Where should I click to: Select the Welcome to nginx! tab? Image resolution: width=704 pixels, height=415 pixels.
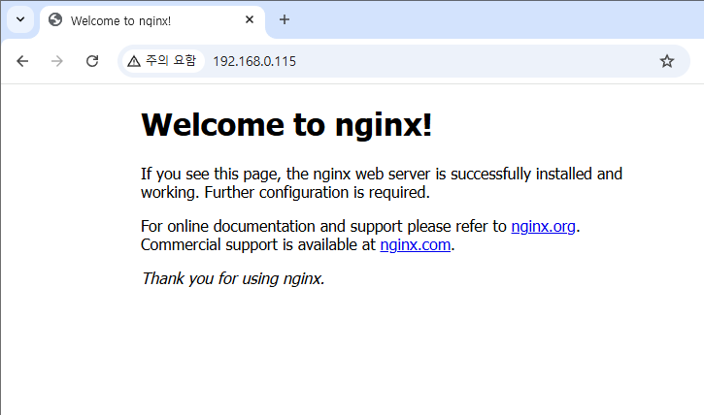(x=152, y=20)
